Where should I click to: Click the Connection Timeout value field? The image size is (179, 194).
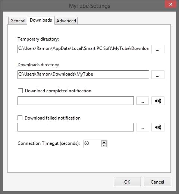point(92,144)
